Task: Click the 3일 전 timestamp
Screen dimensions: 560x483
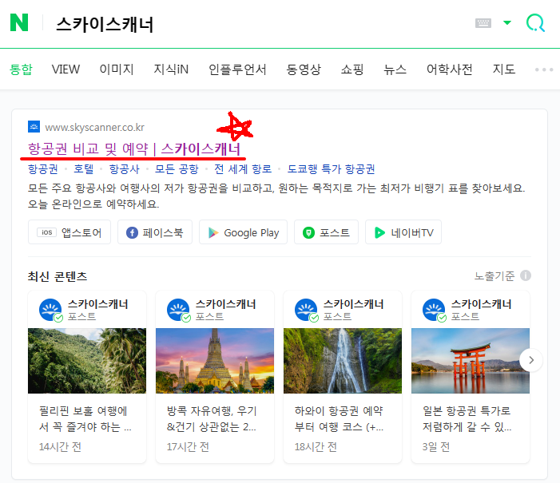Action: point(435,446)
